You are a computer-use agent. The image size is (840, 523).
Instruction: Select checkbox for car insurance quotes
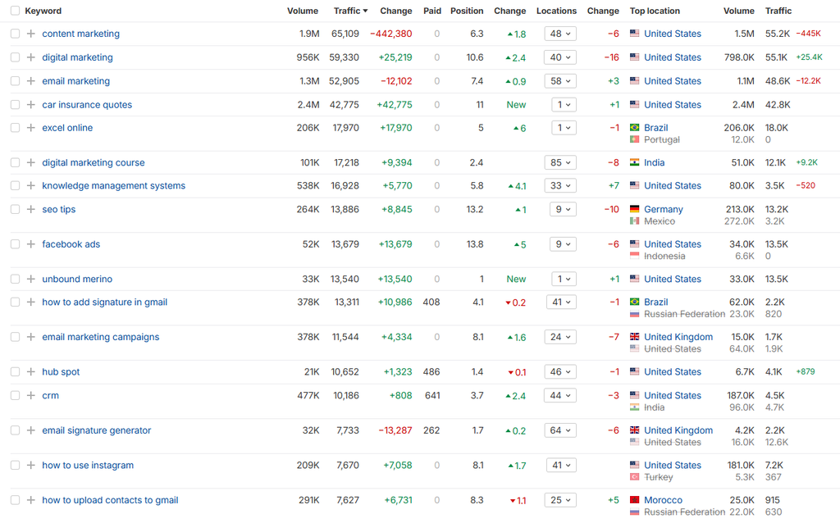pos(15,104)
